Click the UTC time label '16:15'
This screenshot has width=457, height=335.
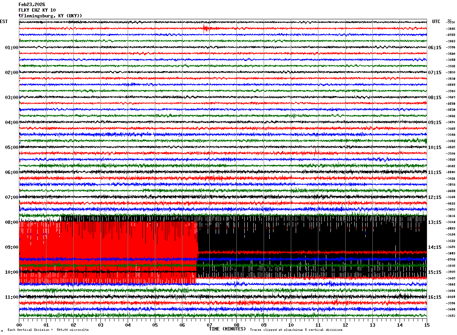(435, 297)
